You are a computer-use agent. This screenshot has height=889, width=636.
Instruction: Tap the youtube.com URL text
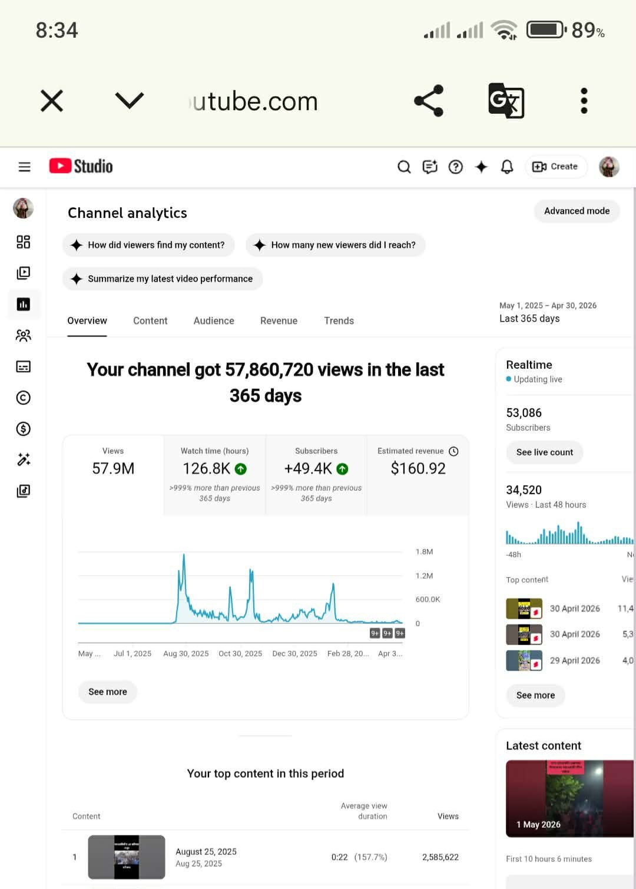pyautogui.click(x=253, y=101)
